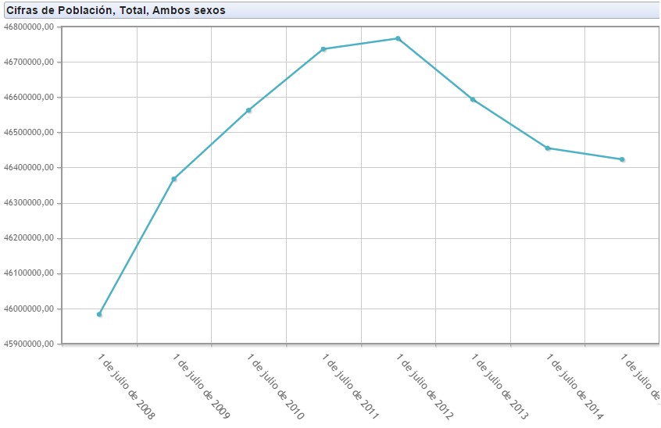
Task: Click the 1 de julio de 2014 data marker
Action: (x=548, y=148)
